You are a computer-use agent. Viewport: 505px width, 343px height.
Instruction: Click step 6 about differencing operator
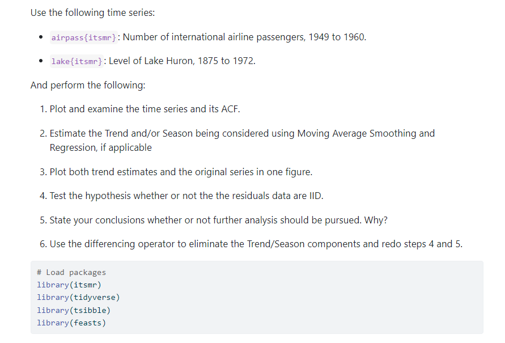(x=256, y=244)
